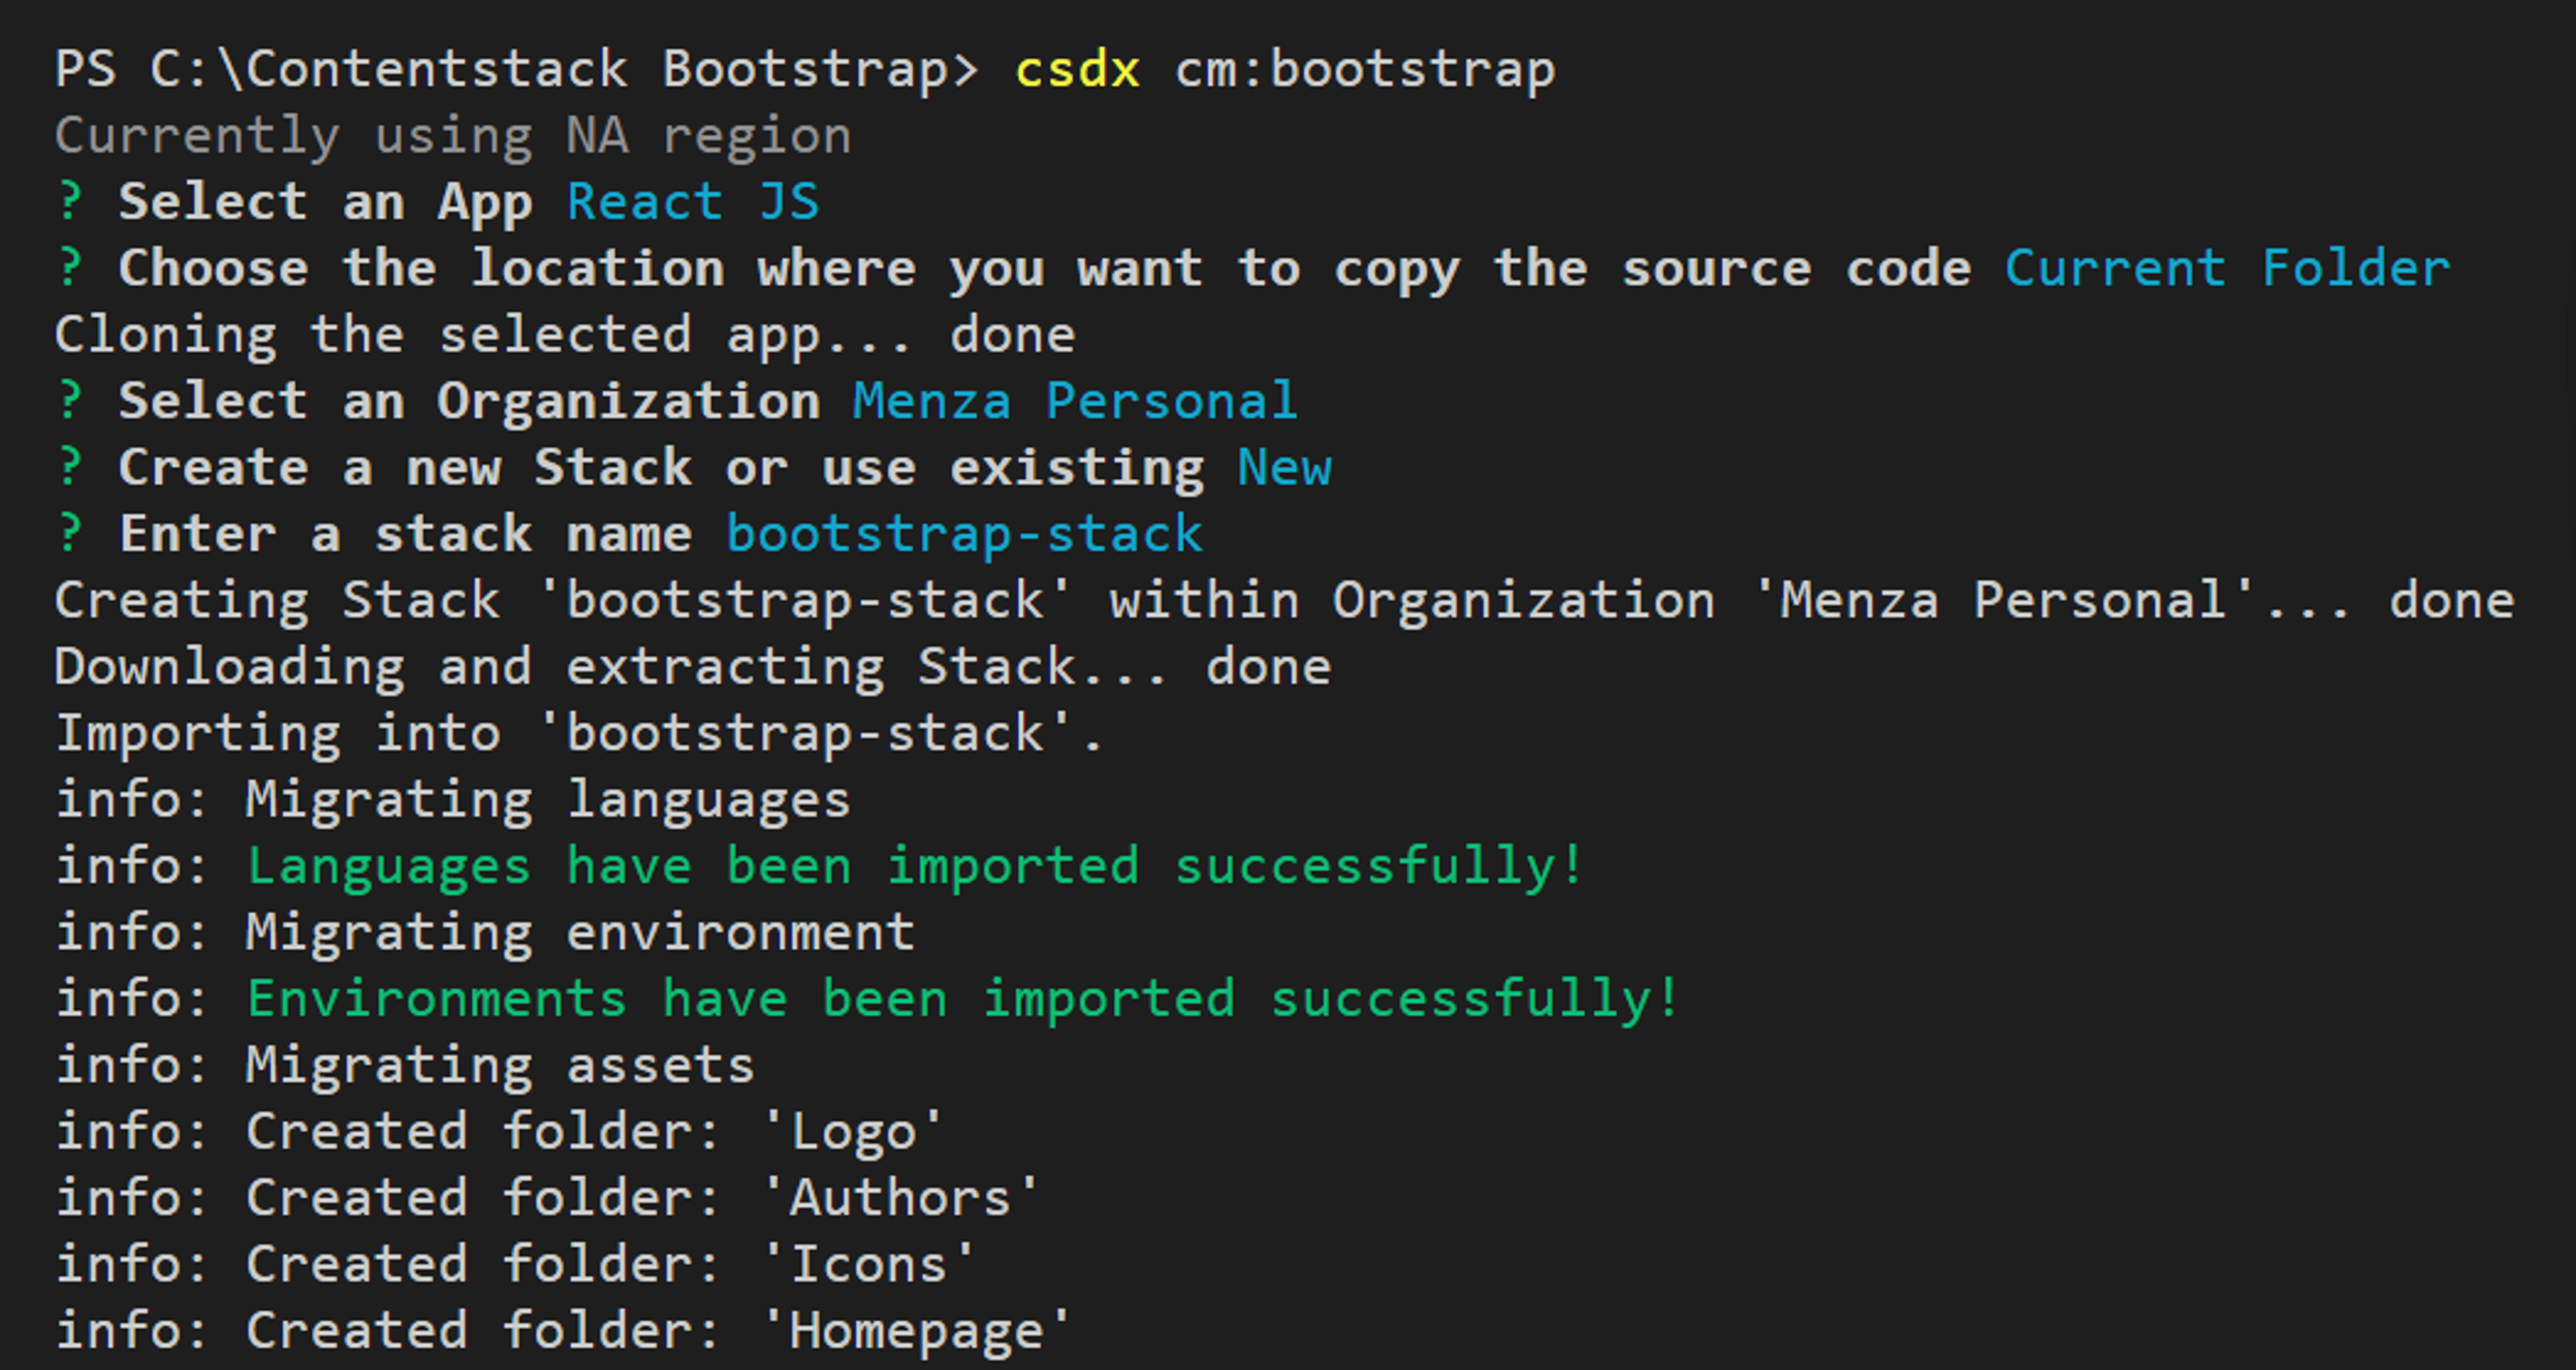The height and width of the screenshot is (1370, 2576).
Task: Click the 'Currently using NA region' line
Action: (453, 137)
